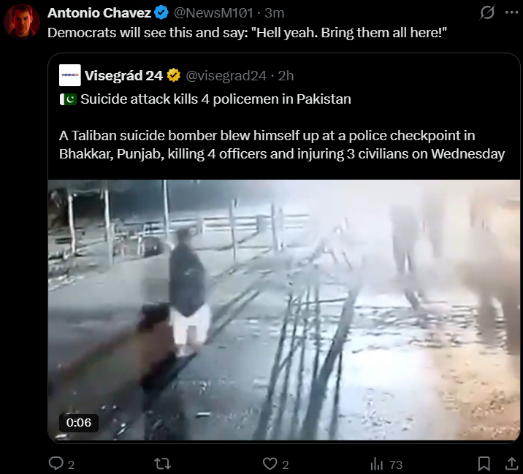This screenshot has width=523, height=474.
Task: Open the @visegrad24 handle
Action: 226,76
